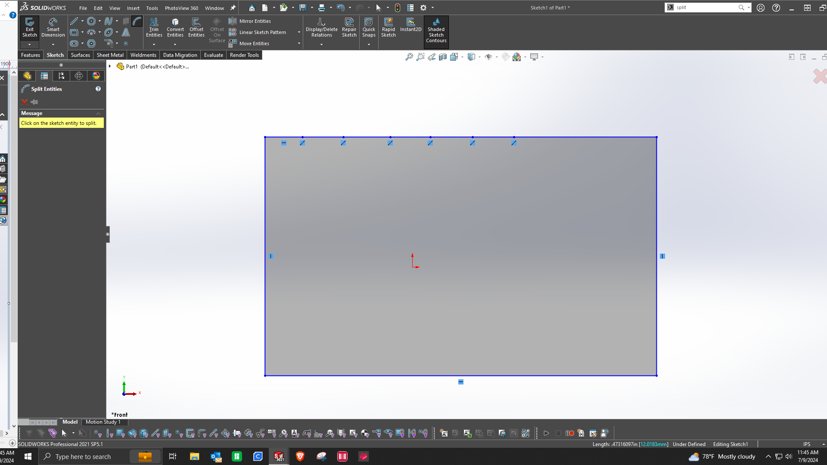827x465 pixels.
Task: Click the Mirror Entities tool
Action: pyautogui.click(x=255, y=21)
